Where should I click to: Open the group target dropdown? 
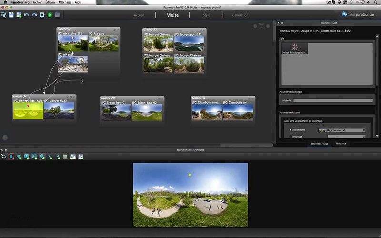347,137
